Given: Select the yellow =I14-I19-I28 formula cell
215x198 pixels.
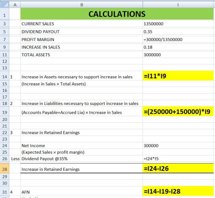Looking at the screenshot, I should coord(178,191).
